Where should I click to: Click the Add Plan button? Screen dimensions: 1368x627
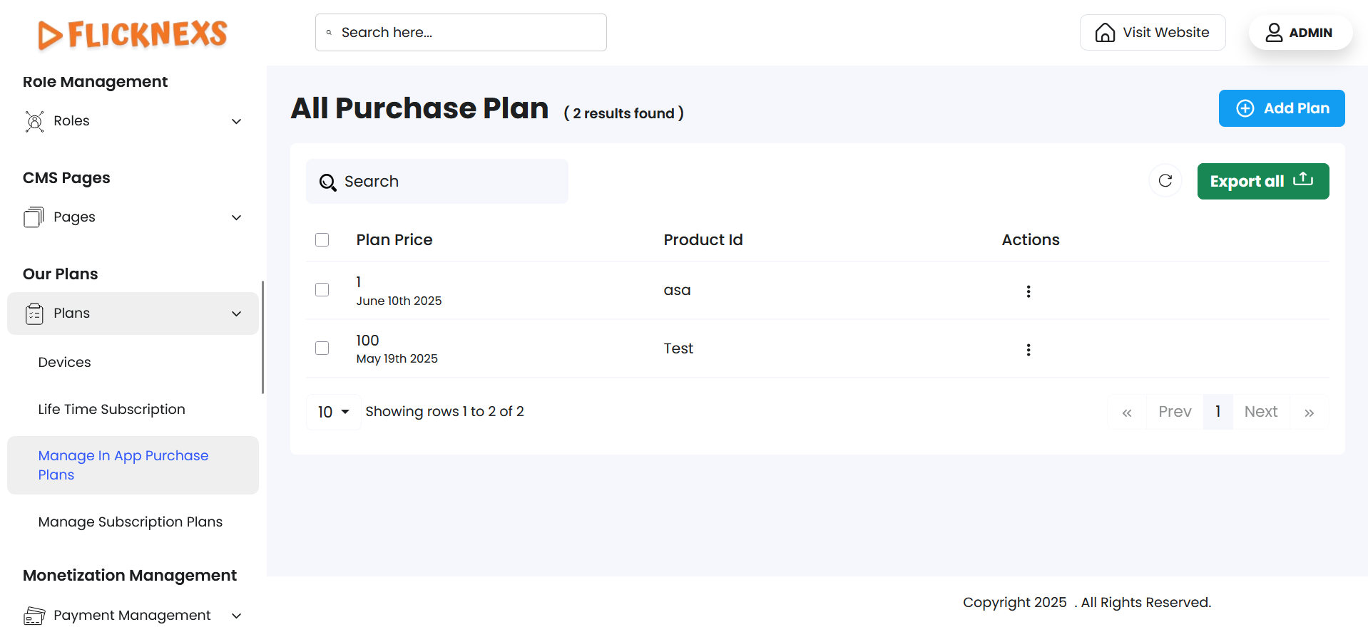pyautogui.click(x=1281, y=108)
